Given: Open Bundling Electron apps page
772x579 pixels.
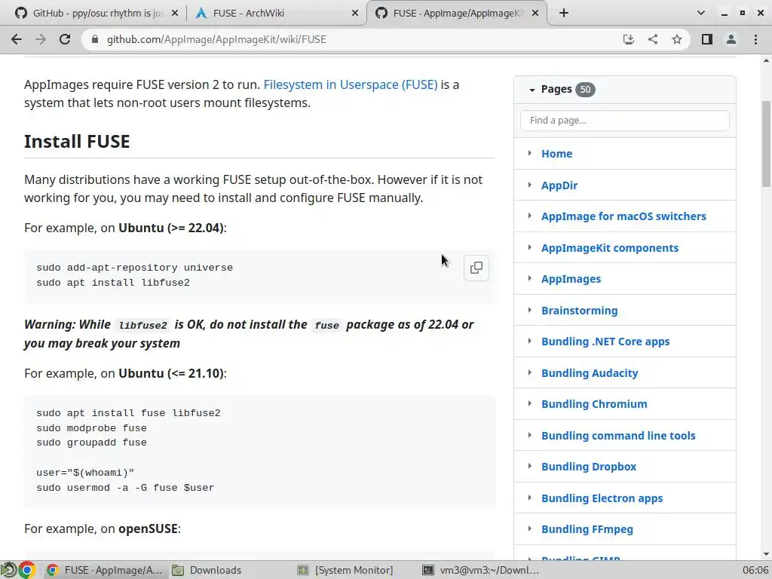Looking at the screenshot, I should point(602,498).
